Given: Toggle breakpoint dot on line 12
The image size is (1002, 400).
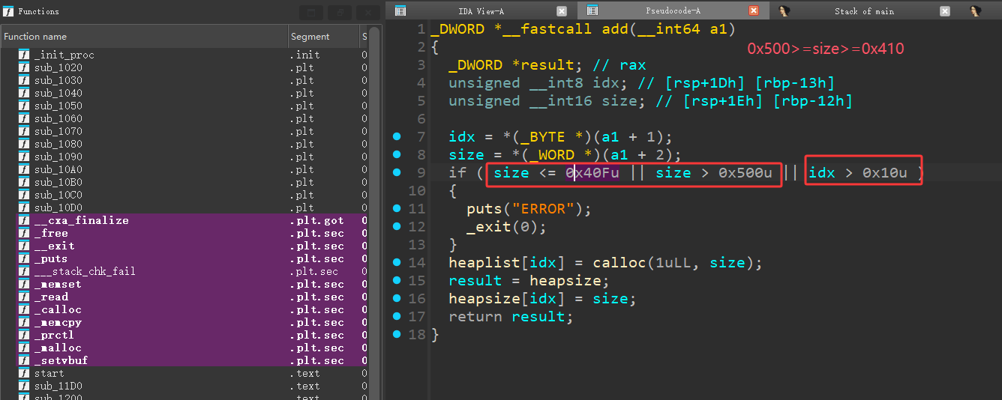Looking at the screenshot, I should tap(397, 226).
